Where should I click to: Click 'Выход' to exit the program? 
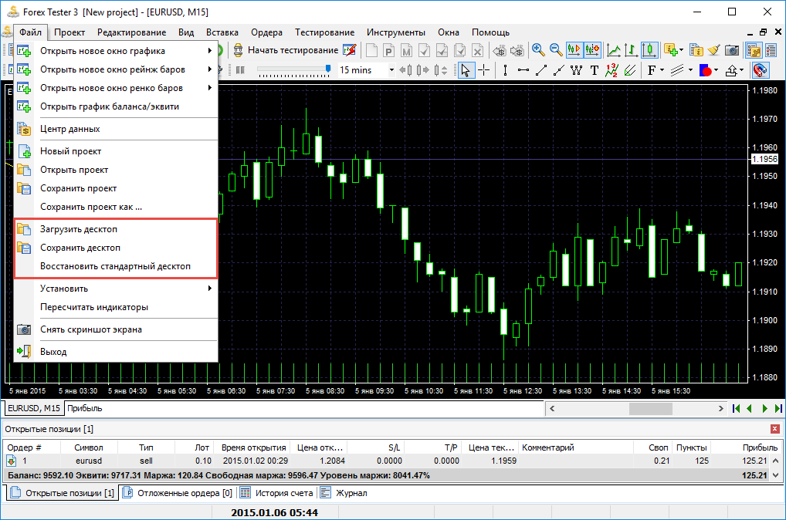53,352
